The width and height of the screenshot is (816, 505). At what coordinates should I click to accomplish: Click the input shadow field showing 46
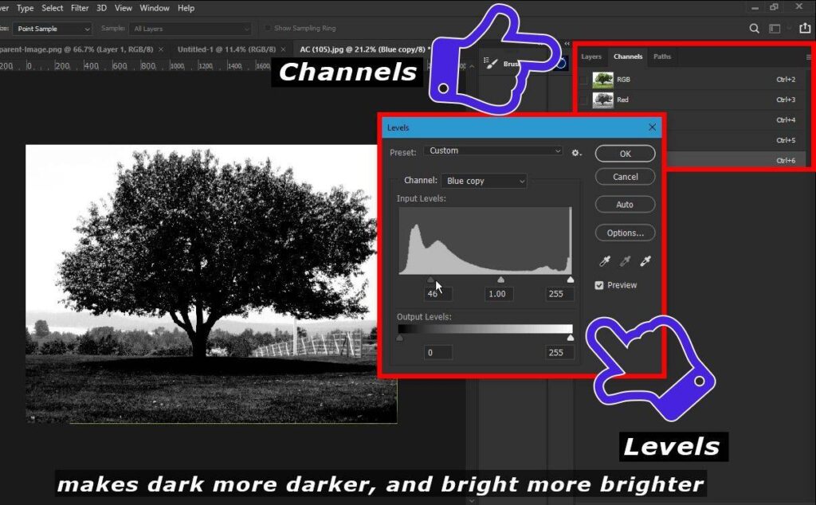[437, 294]
